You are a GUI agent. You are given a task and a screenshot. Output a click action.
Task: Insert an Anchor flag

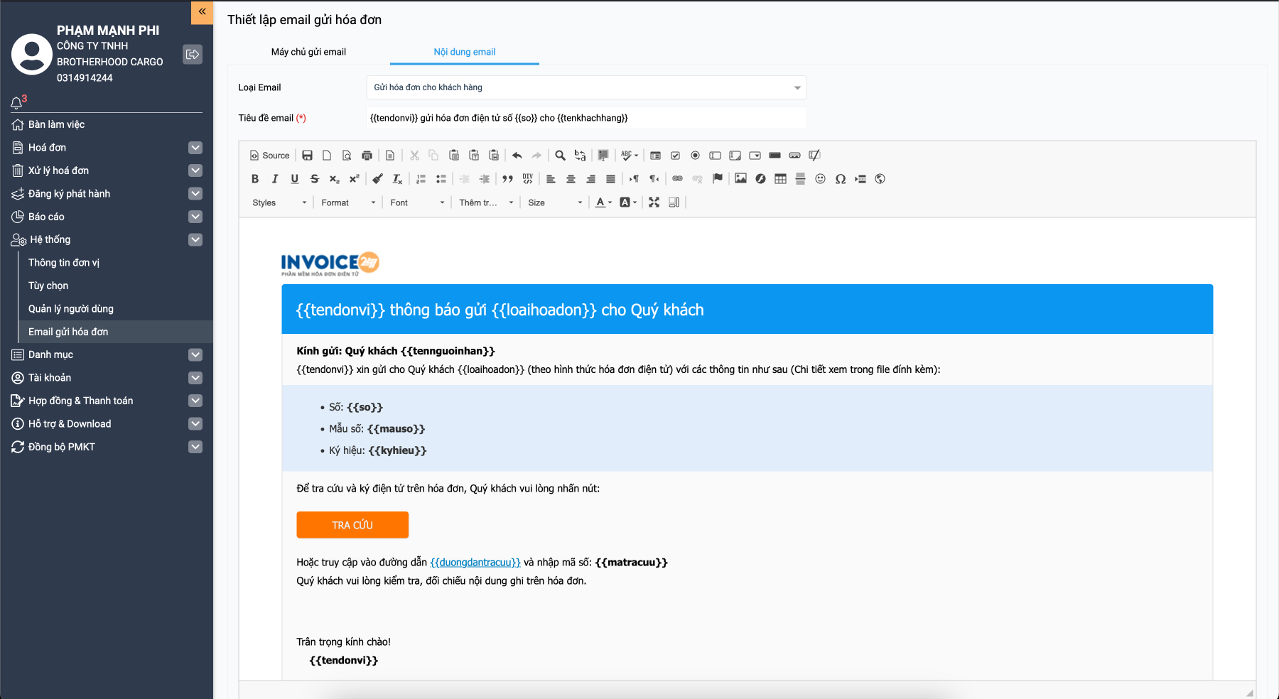(x=717, y=179)
